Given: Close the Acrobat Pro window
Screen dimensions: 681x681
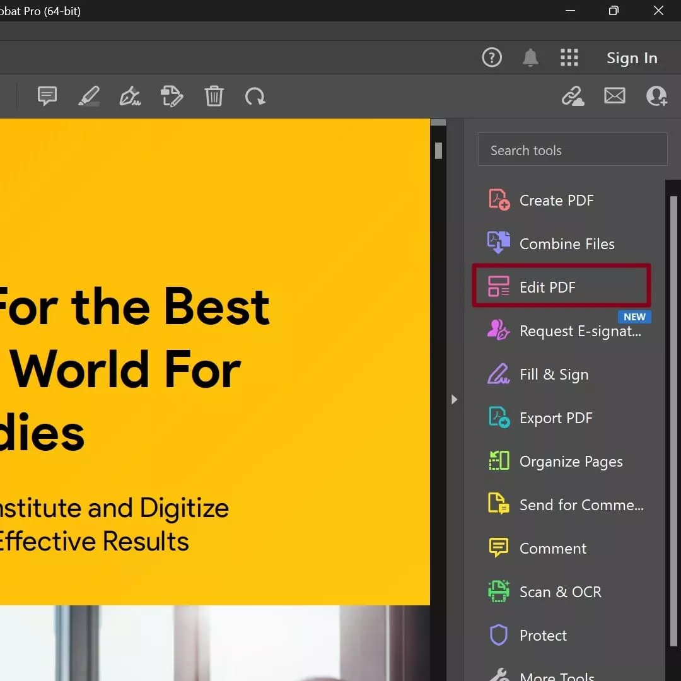Looking at the screenshot, I should (x=658, y=11).
